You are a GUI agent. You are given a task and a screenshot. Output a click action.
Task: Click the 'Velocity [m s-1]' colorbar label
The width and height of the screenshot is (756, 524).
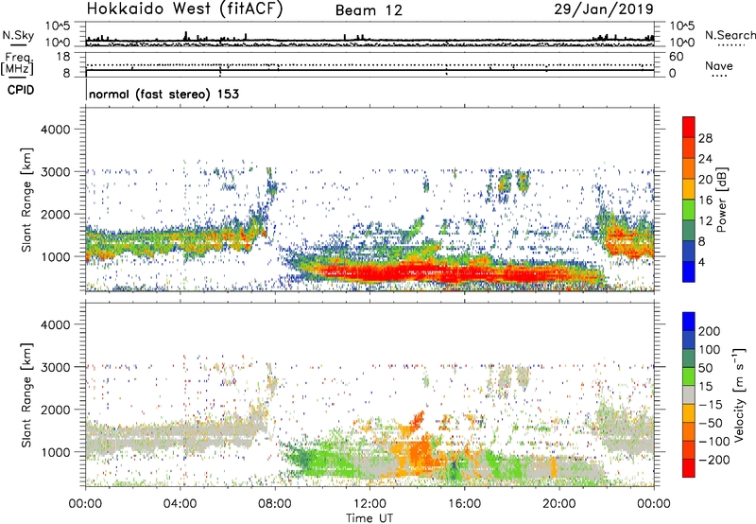coord(740,394)
